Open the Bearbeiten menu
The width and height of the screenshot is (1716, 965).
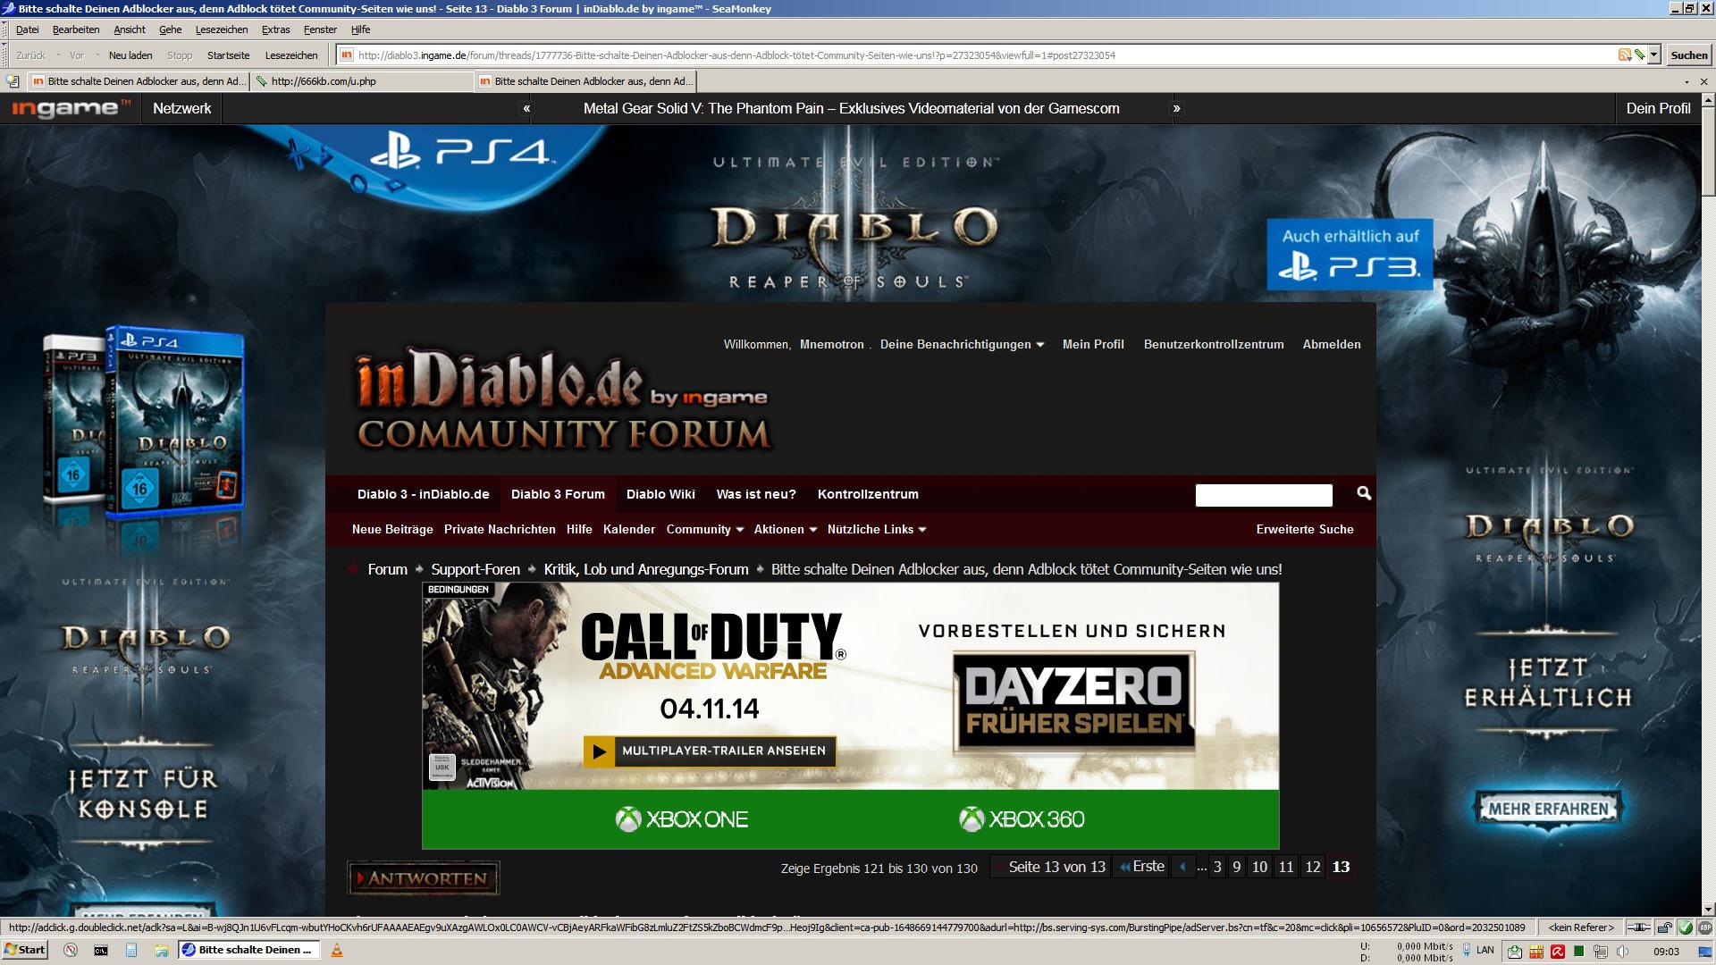(x=76, y=29)
